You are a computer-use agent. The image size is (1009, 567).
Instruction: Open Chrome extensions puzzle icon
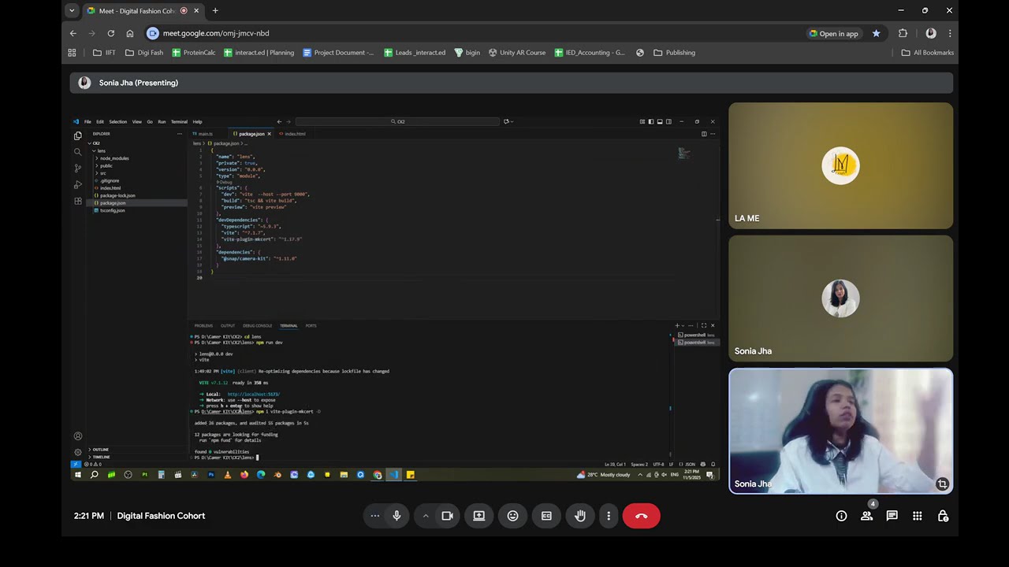pos(903,33)
